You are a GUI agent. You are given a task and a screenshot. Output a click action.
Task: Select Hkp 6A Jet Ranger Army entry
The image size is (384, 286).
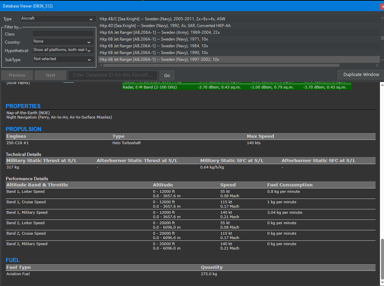coord(239,32)
